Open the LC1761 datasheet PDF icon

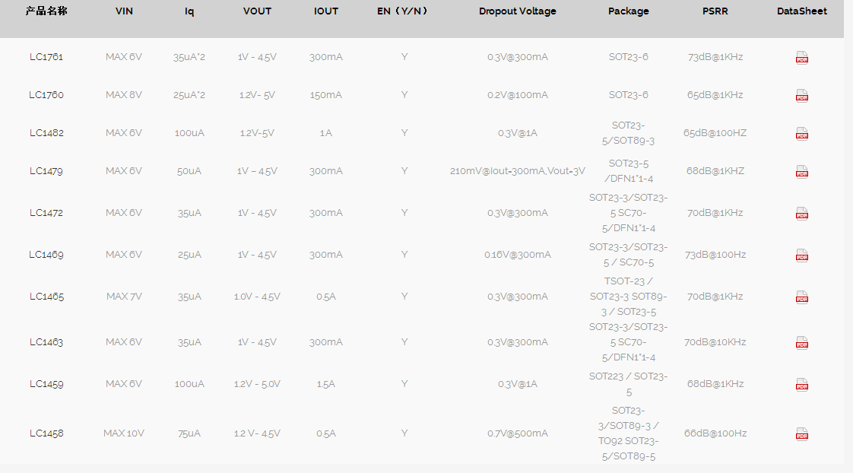tap(802, 58)
